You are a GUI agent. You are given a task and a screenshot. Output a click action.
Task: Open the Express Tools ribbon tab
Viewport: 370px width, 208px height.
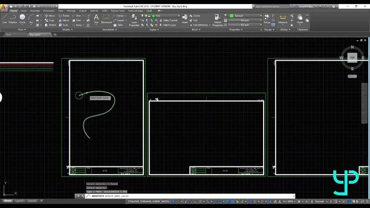tap(117, 10)
